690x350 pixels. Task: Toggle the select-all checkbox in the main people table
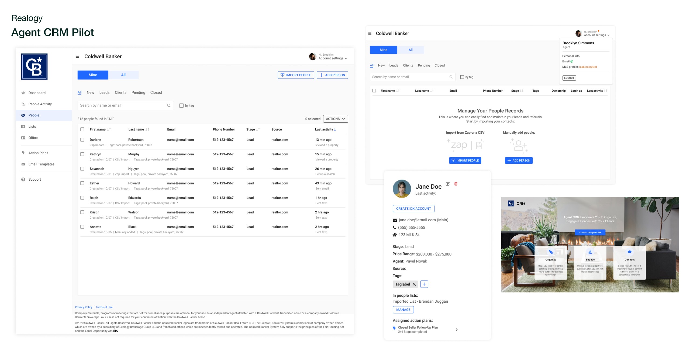82,129
